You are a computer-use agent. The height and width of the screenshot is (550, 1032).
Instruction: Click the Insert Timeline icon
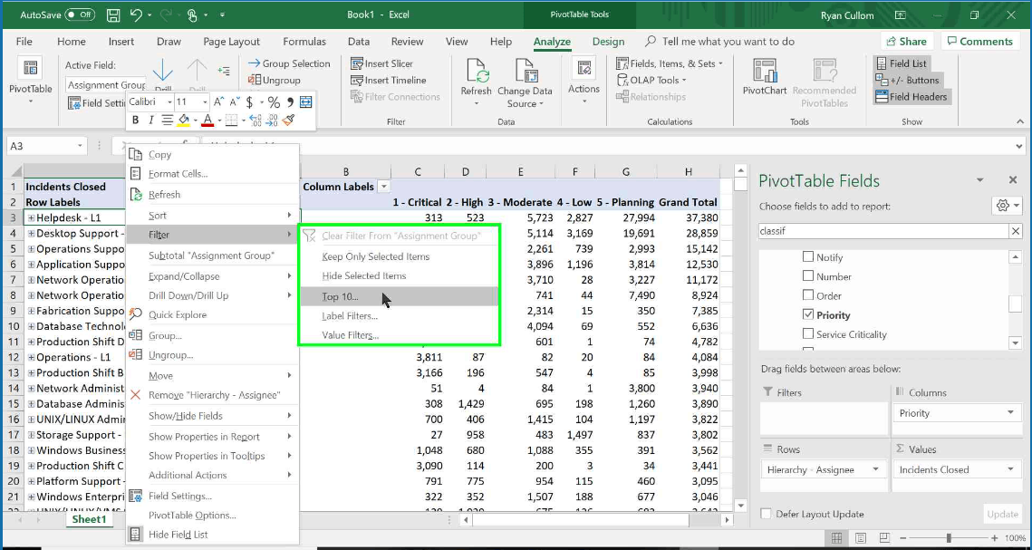(x=357, y=81)
